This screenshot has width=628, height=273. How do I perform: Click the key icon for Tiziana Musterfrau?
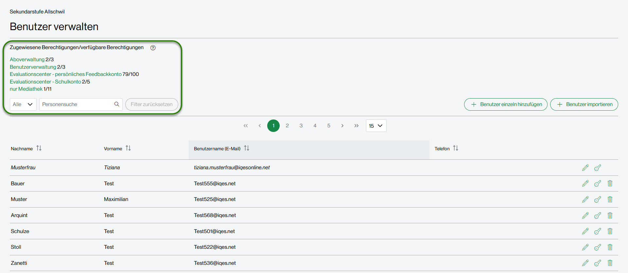pyautogui.click(x=598, y=168)
